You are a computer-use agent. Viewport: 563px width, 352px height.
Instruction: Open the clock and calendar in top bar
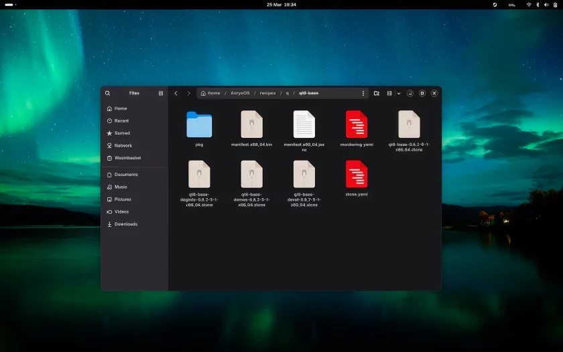pos(281,5)
